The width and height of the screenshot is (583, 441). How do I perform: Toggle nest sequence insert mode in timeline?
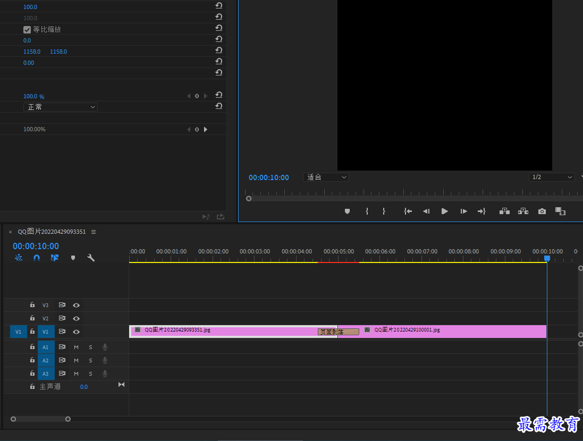coord(19,257)
